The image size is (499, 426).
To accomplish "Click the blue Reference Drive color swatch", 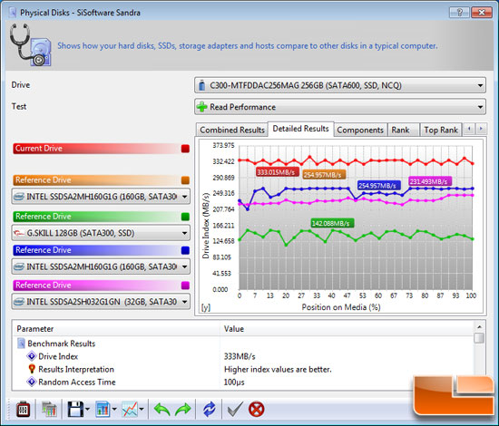I will pos(185,250).
